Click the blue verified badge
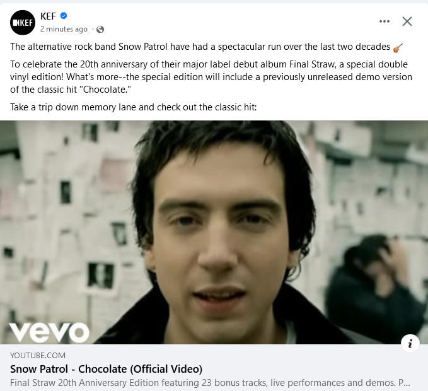Viewport: 428px width, 391px height. pos(64,16)
